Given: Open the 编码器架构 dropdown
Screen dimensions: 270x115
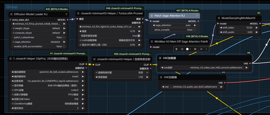Looking at the screenshot, I should 47,77.
